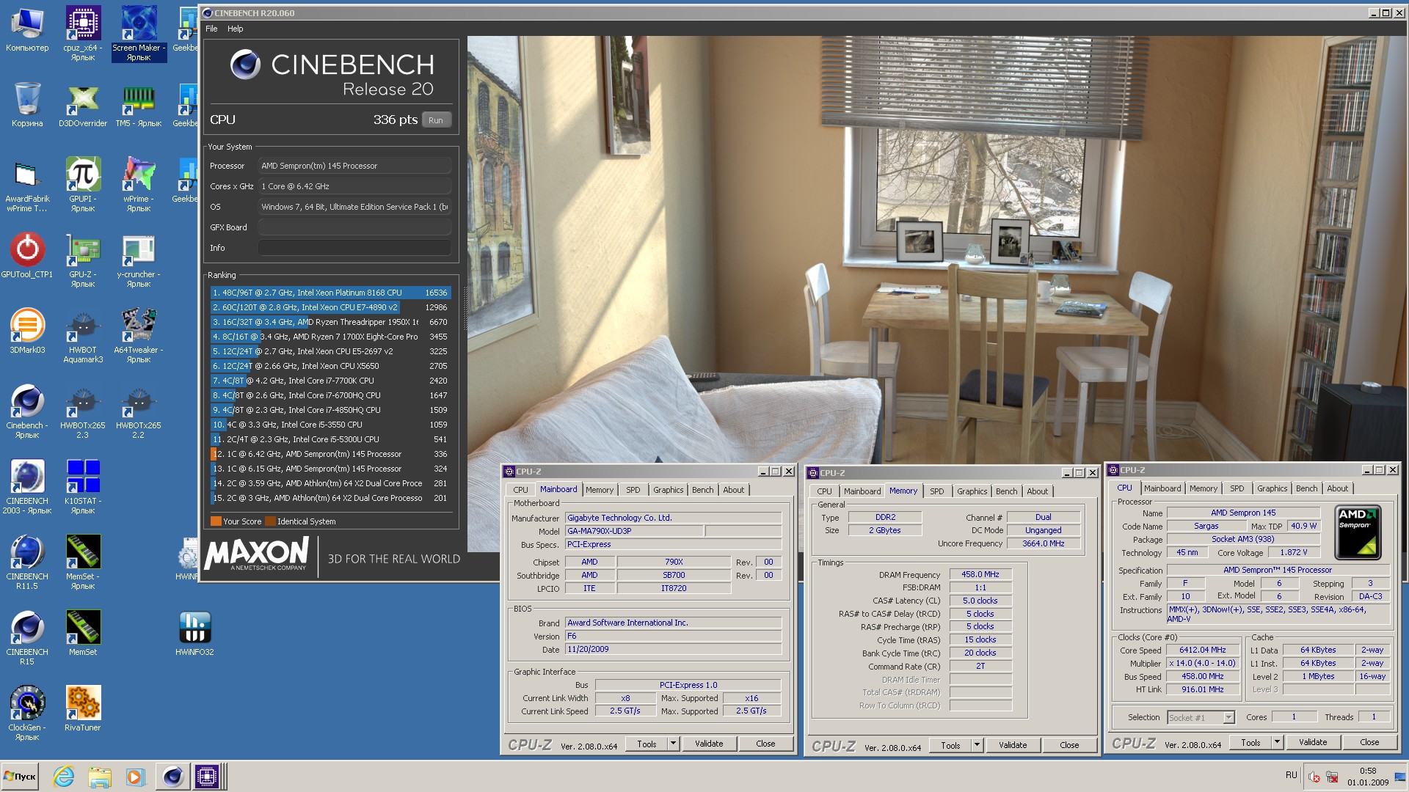Open the Help menu in Cinebench
Screen dimensions: 1409x792
tap(235, 29)
